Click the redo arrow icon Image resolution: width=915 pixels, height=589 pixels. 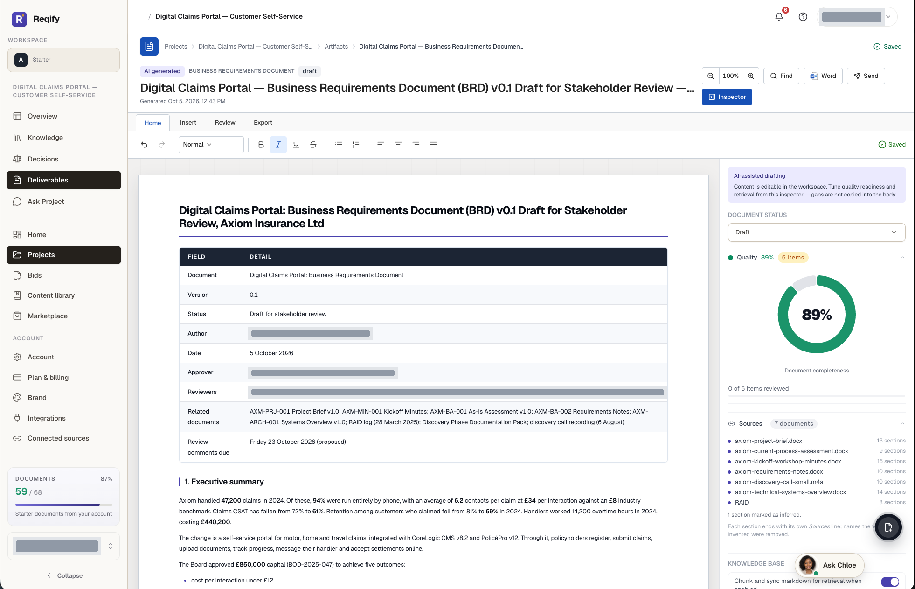(161, 145)
